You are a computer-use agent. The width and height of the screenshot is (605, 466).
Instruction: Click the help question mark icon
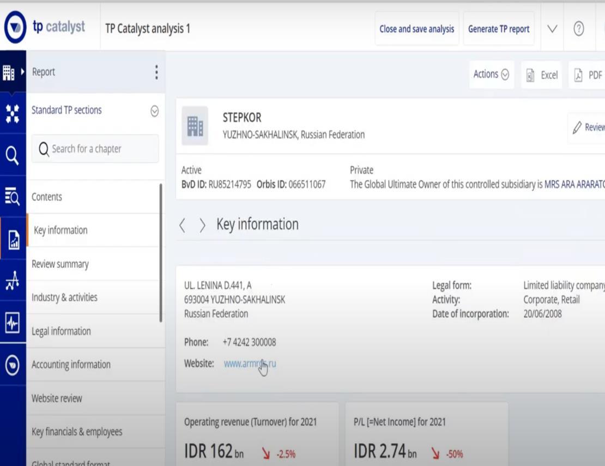click(x=578, y=28)
